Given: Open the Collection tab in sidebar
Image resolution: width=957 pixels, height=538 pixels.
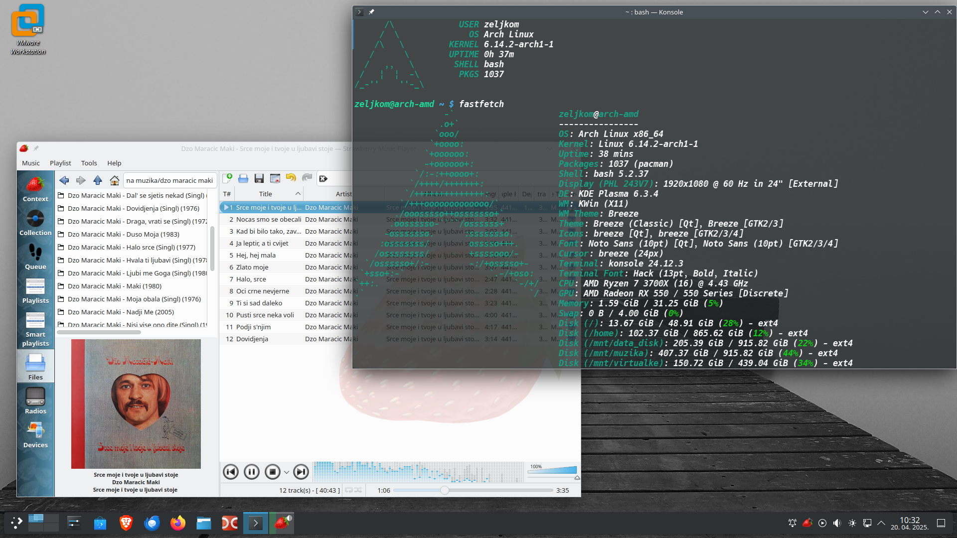Looking at the screenshot, I should click(x=35, y=223).
